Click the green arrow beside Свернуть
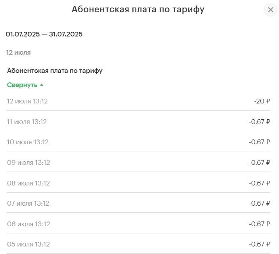Screen dimensions: 279x254 [42, 85]
